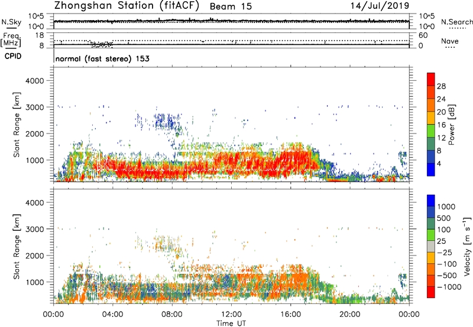Click the '16:00' time tick label
Viewport: 473px width, 327px height.
290,315
